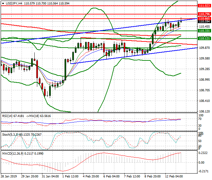The image size is (212, 180).
Task: Click the 109.870 value on price axis
Action: pyautogui.click(x=204, y=48)
